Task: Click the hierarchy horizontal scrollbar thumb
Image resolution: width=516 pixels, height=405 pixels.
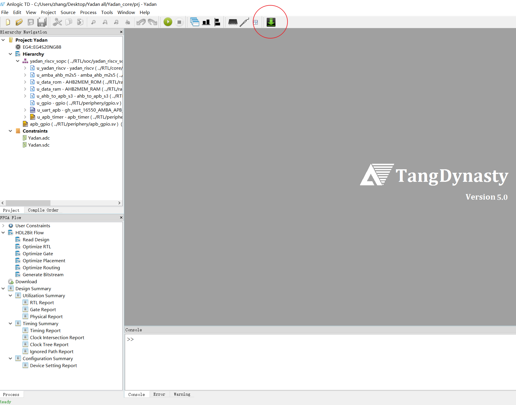Action: coord(28,203)
